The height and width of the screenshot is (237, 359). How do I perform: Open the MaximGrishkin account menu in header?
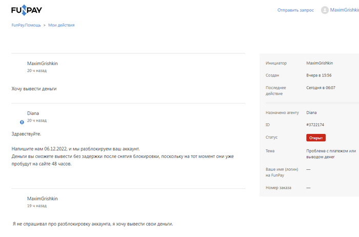tap(344, 10)
